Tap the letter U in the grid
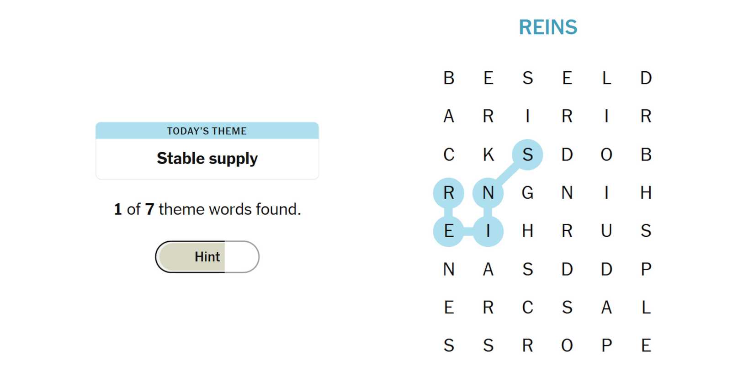The width and height of the screenshot is (754, 377). [606, 231]
